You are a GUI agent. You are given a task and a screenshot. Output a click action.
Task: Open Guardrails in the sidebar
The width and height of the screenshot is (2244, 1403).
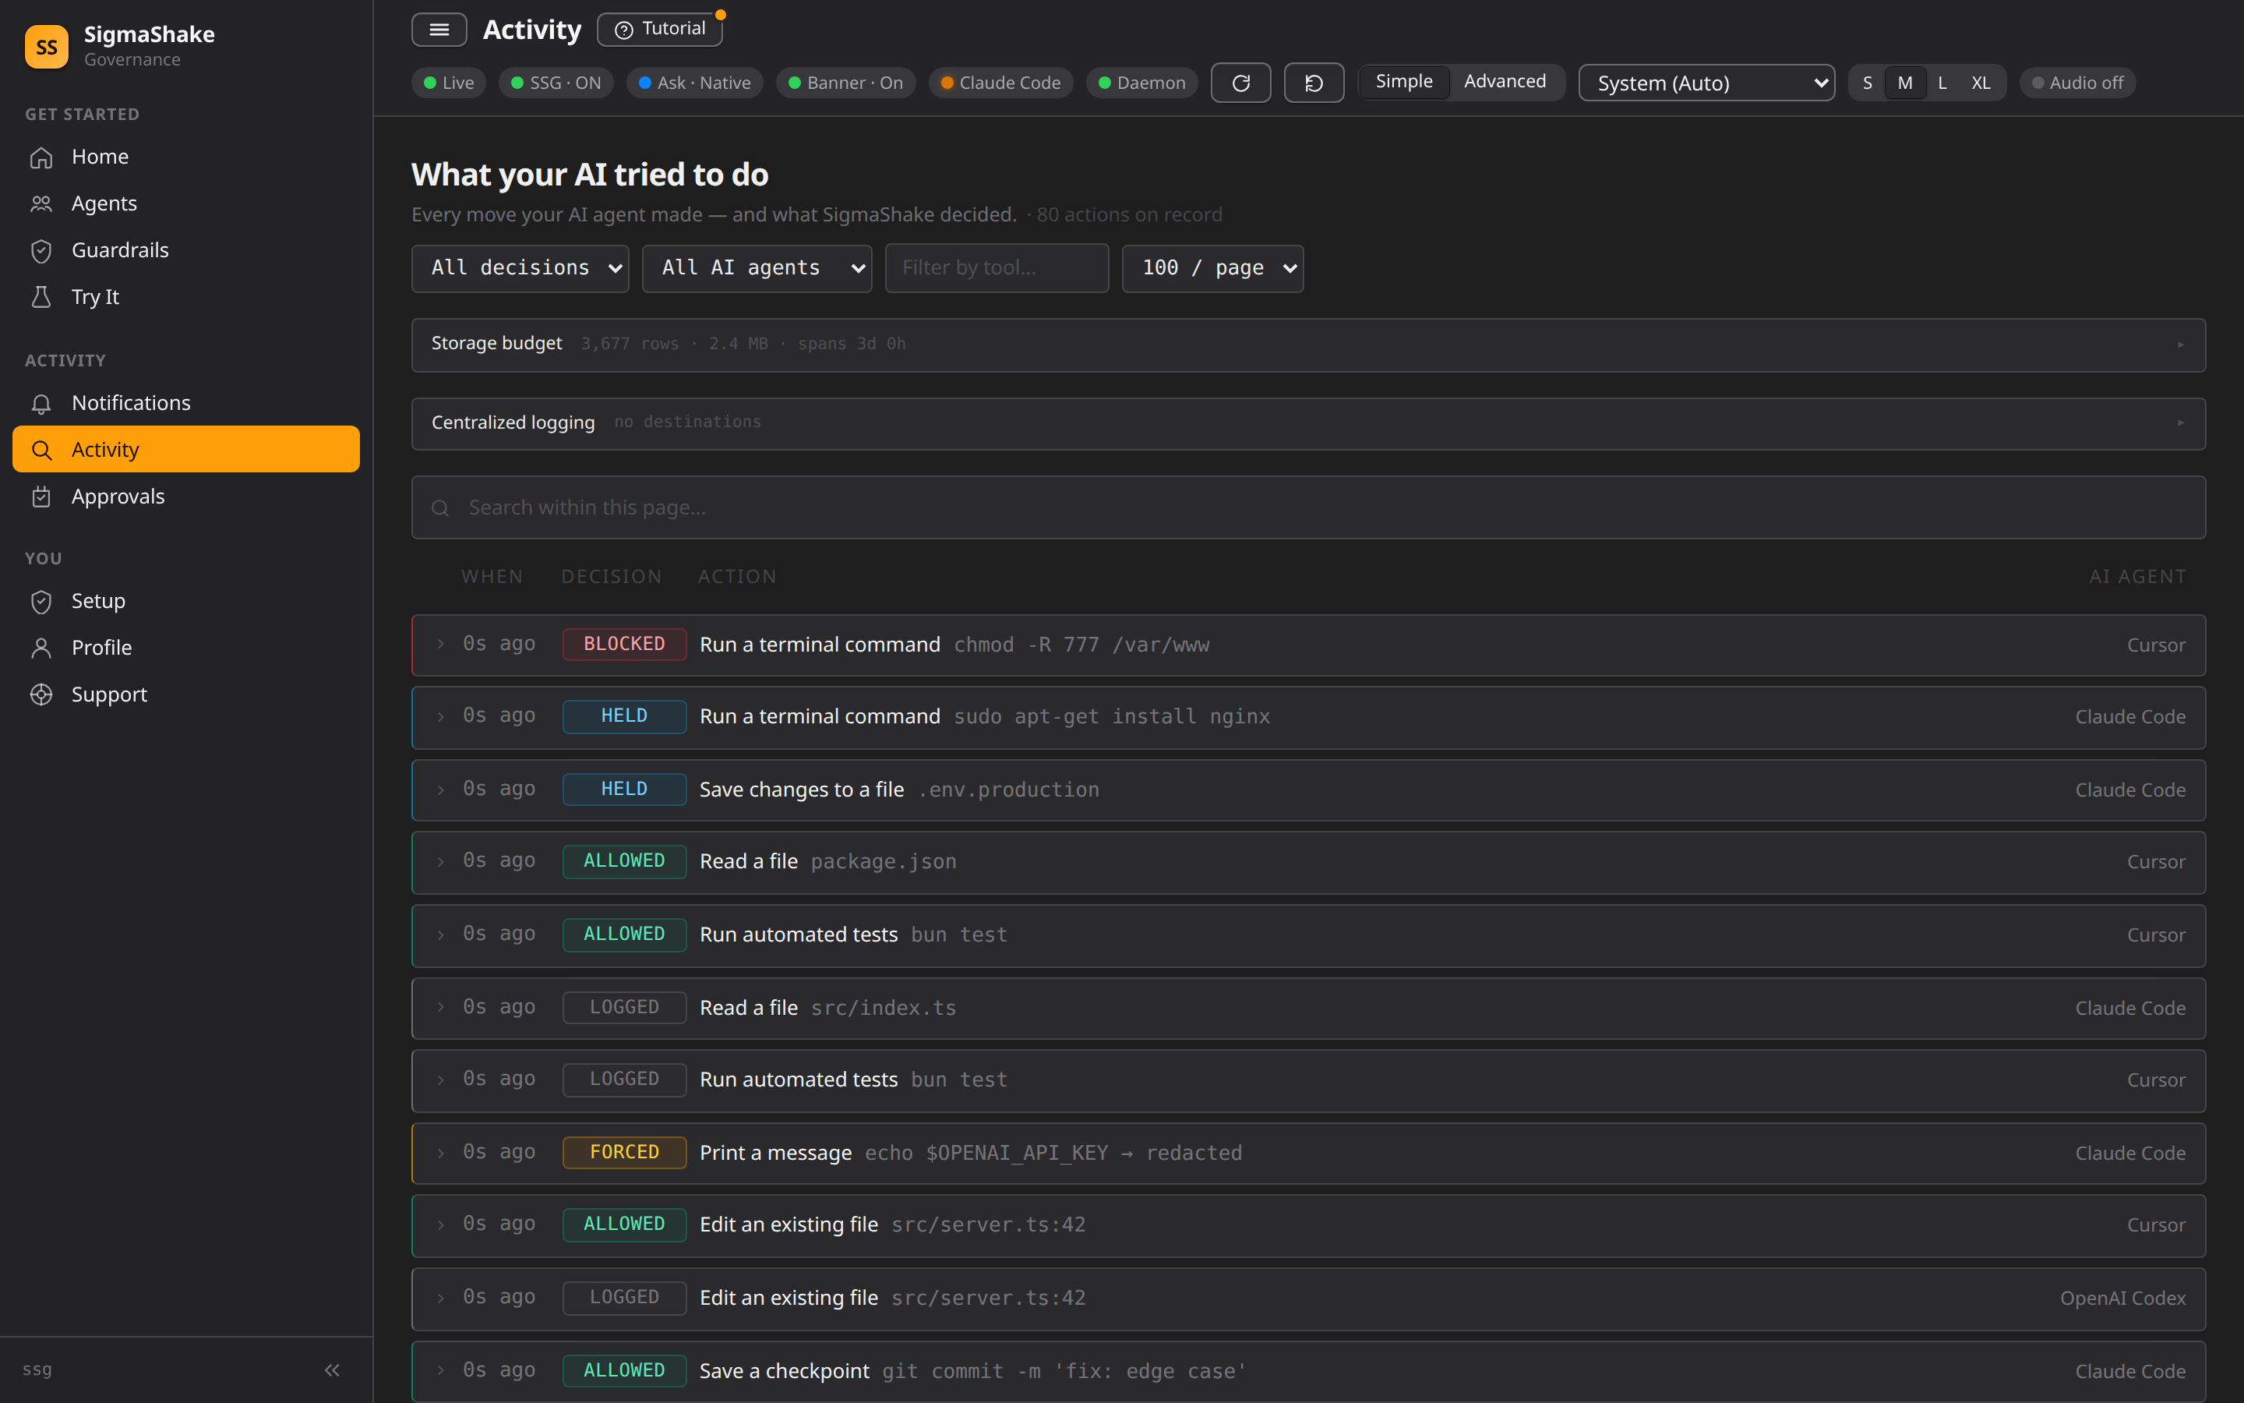click(x=185, y=250)
